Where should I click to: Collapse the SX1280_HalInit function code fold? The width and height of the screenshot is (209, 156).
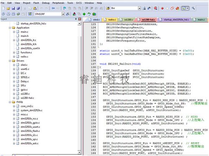coord(98,67)
